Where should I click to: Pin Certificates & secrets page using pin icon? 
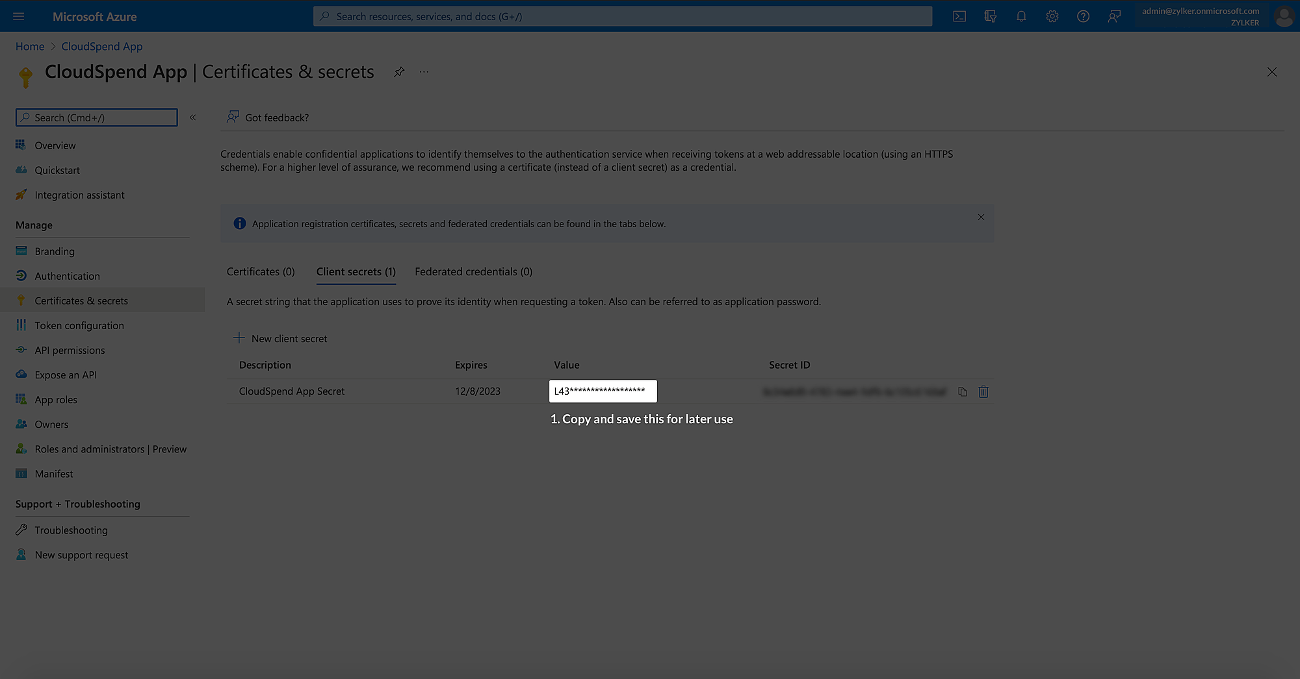(398, 72)
